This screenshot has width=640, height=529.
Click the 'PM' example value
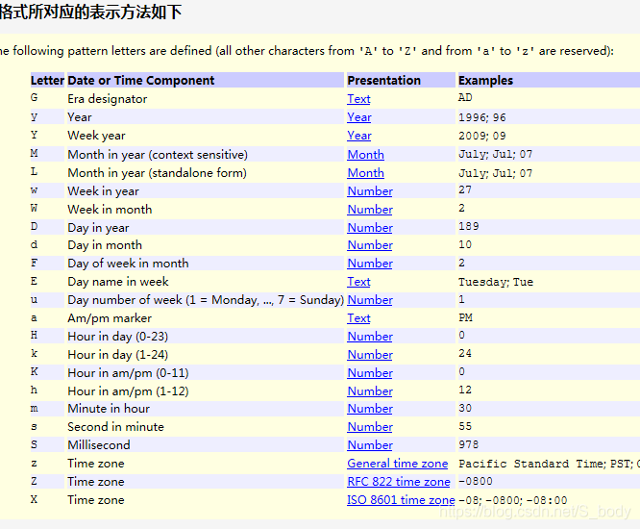[x=465, y=317]
